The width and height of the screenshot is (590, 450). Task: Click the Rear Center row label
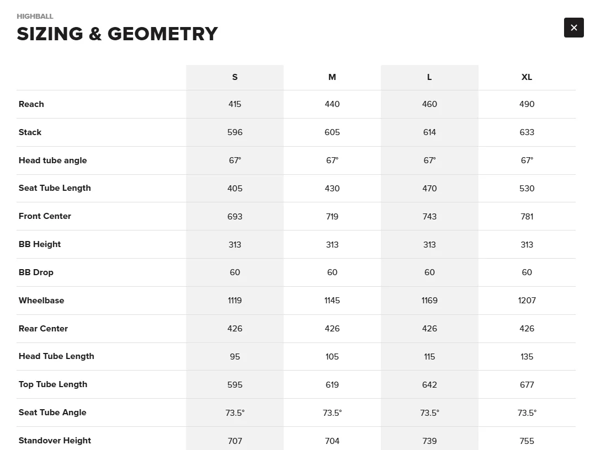(x=43, y=329)
